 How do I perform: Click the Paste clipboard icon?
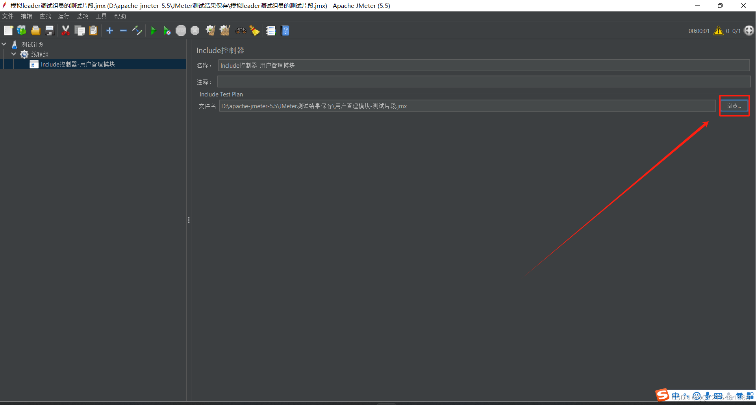click(93, 31)
